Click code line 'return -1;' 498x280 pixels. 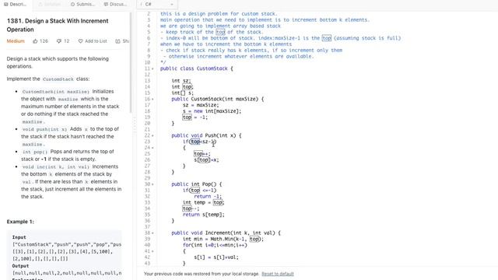[208, 196]
